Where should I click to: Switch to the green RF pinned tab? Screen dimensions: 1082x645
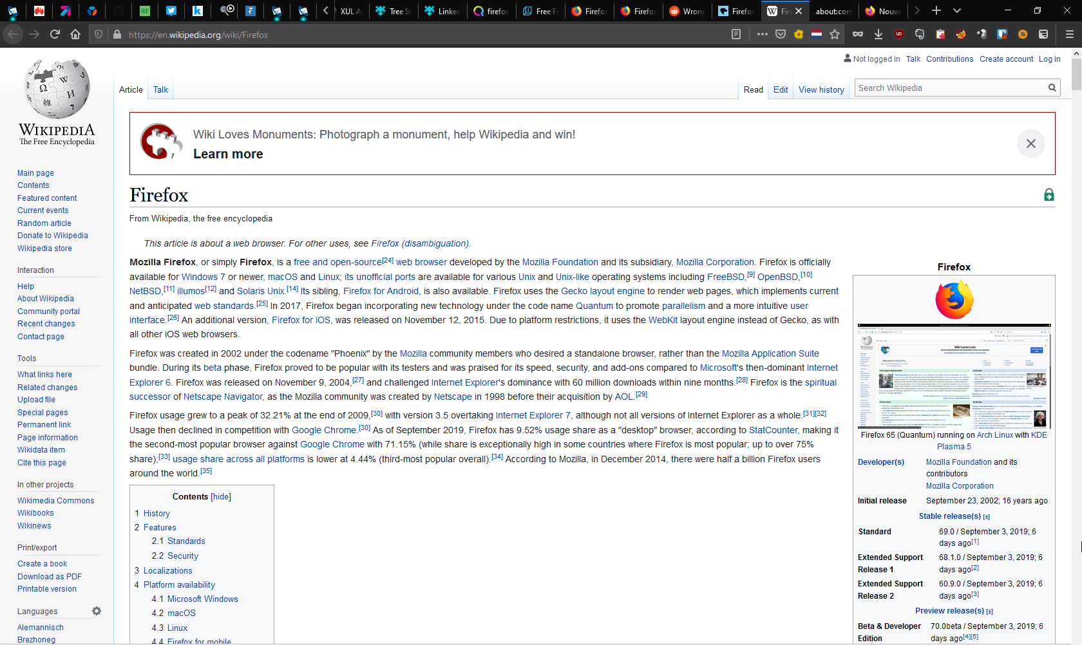pos(144,10)
